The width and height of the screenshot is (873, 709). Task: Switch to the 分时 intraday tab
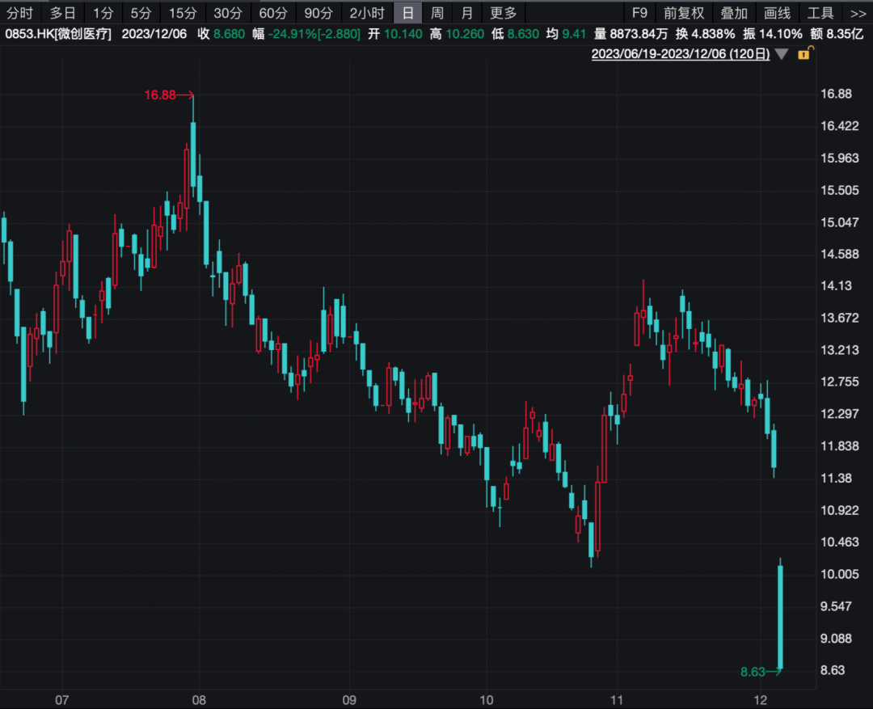pyautogui.click(x=20, y=13)
